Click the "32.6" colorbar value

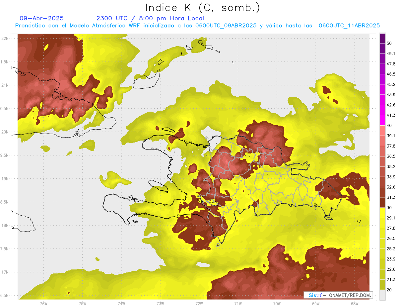coord(391,187)
